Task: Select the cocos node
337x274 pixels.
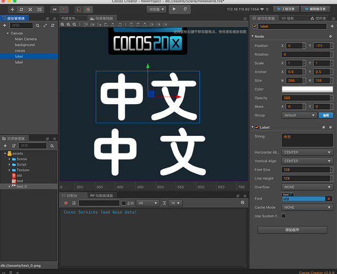Action: 20,51
